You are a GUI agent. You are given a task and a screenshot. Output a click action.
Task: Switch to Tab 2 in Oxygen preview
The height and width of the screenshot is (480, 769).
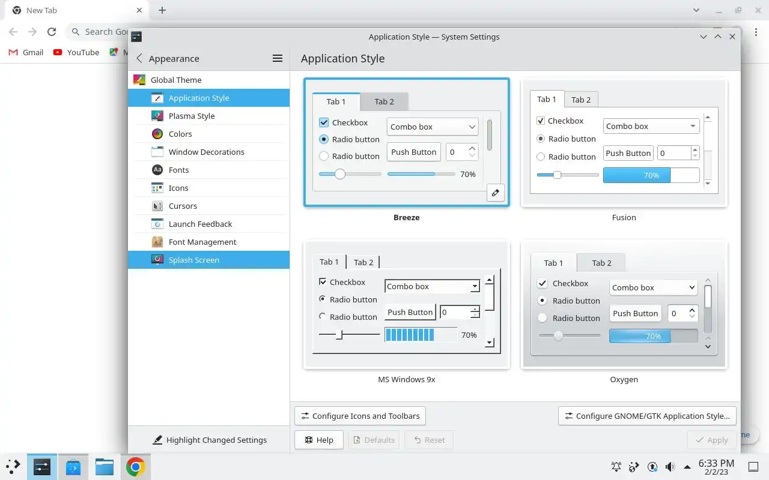[601, 263]
